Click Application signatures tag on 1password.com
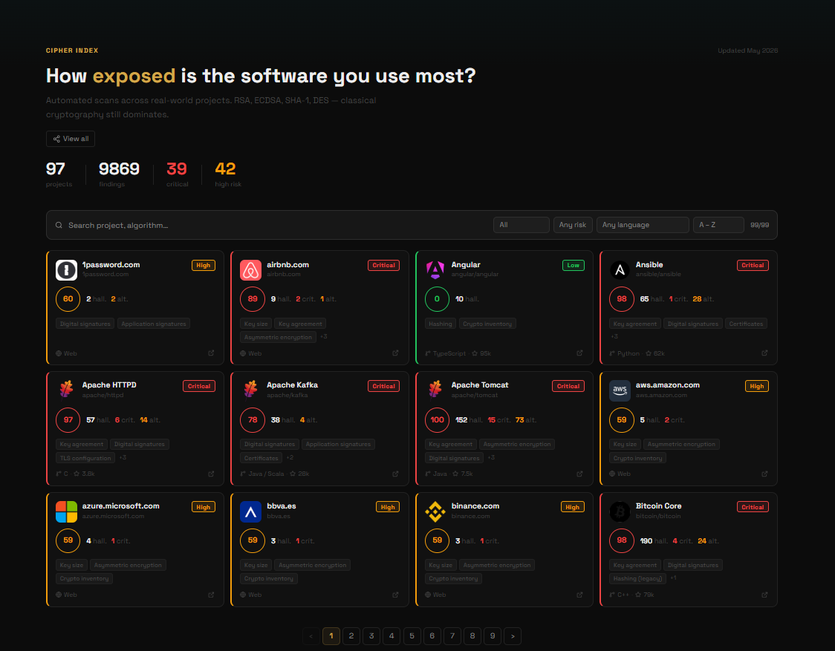 153,324
